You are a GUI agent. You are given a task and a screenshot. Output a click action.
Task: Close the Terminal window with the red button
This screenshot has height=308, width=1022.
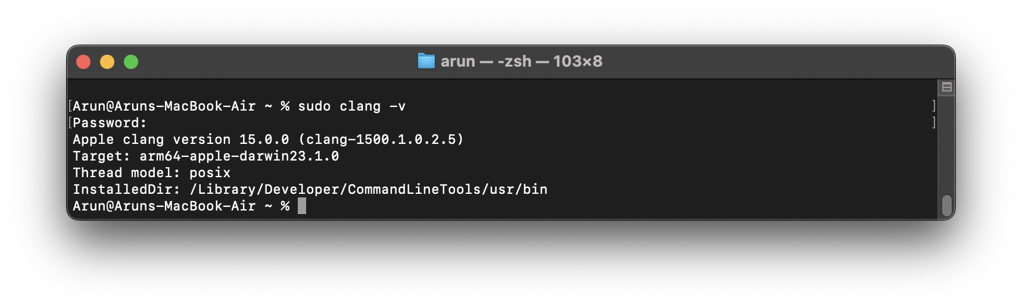click(x=83, y=62)
